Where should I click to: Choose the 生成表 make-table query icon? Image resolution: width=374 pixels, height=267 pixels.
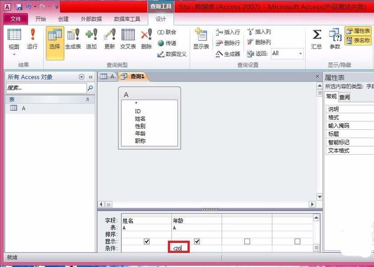(x=73, y=40)
